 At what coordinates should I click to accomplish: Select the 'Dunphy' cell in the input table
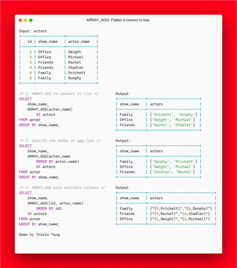[x=75, y=78]
